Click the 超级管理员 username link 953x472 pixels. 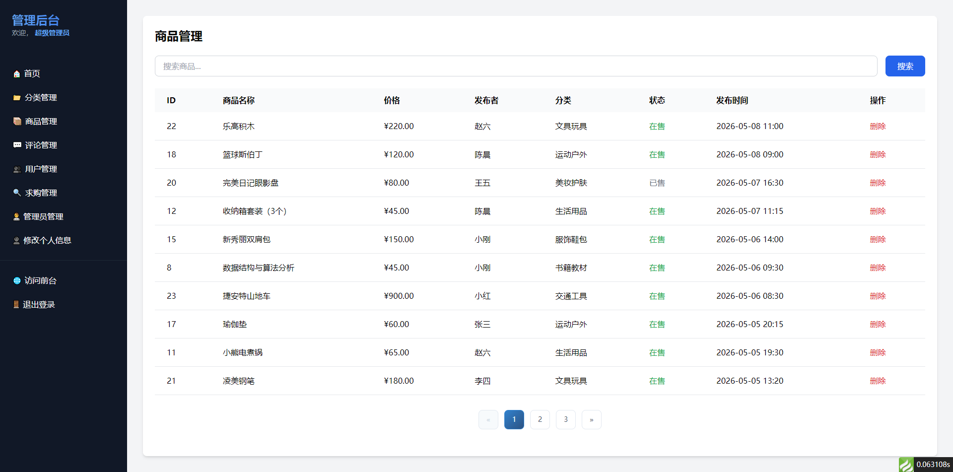(52, 33)
